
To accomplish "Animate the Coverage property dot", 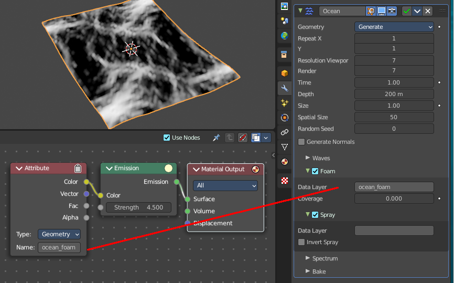I will click(439, 198).
